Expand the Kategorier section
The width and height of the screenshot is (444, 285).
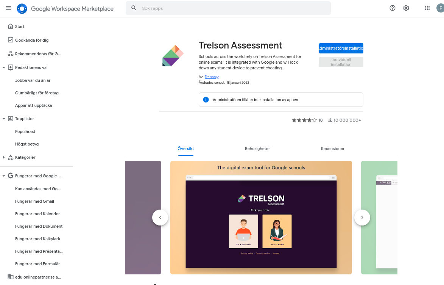click(x=4, y=157)
